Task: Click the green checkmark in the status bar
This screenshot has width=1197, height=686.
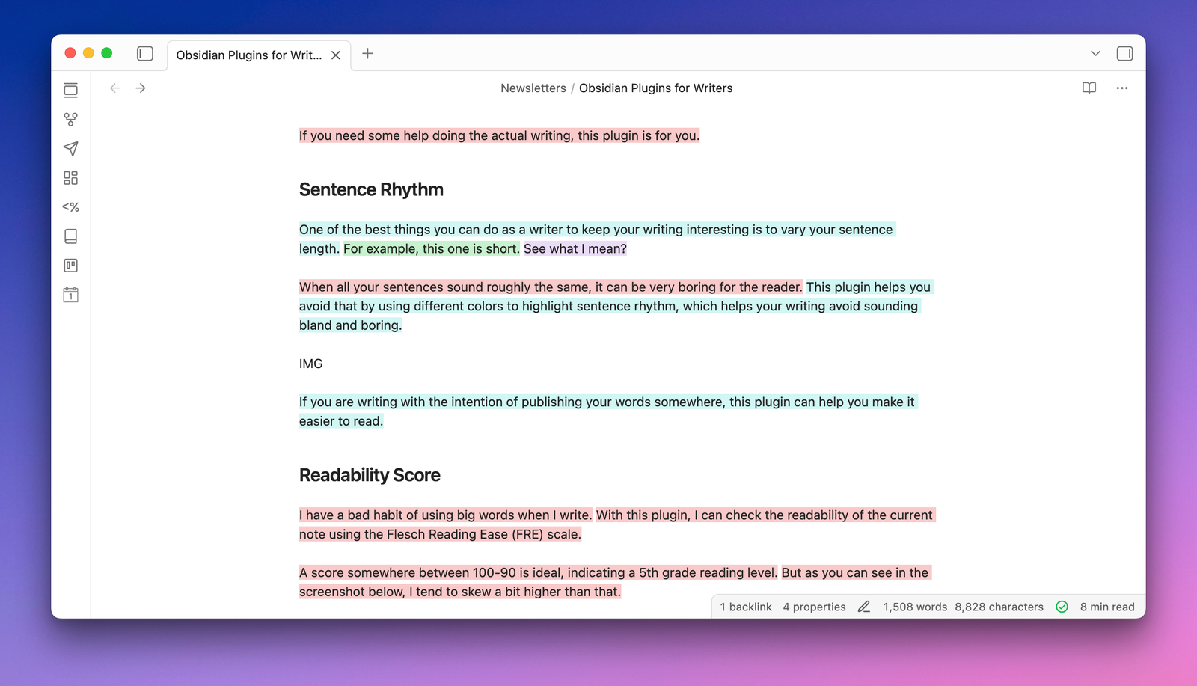Action: (x=1062, y=607)
